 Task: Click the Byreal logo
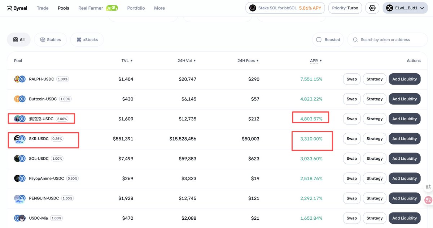17,8
